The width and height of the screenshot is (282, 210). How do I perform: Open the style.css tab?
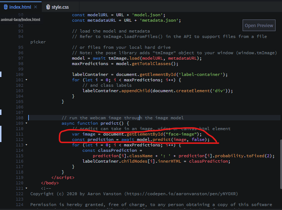[x=60, y=7]
